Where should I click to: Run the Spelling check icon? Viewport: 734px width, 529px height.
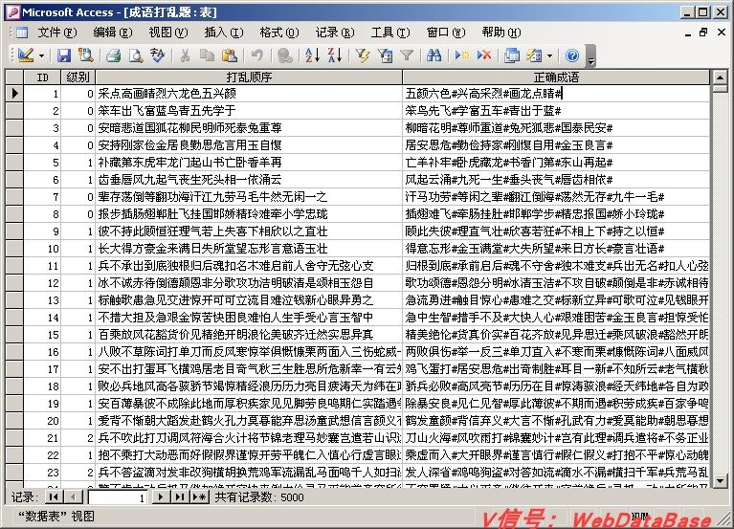click(158, 55)
